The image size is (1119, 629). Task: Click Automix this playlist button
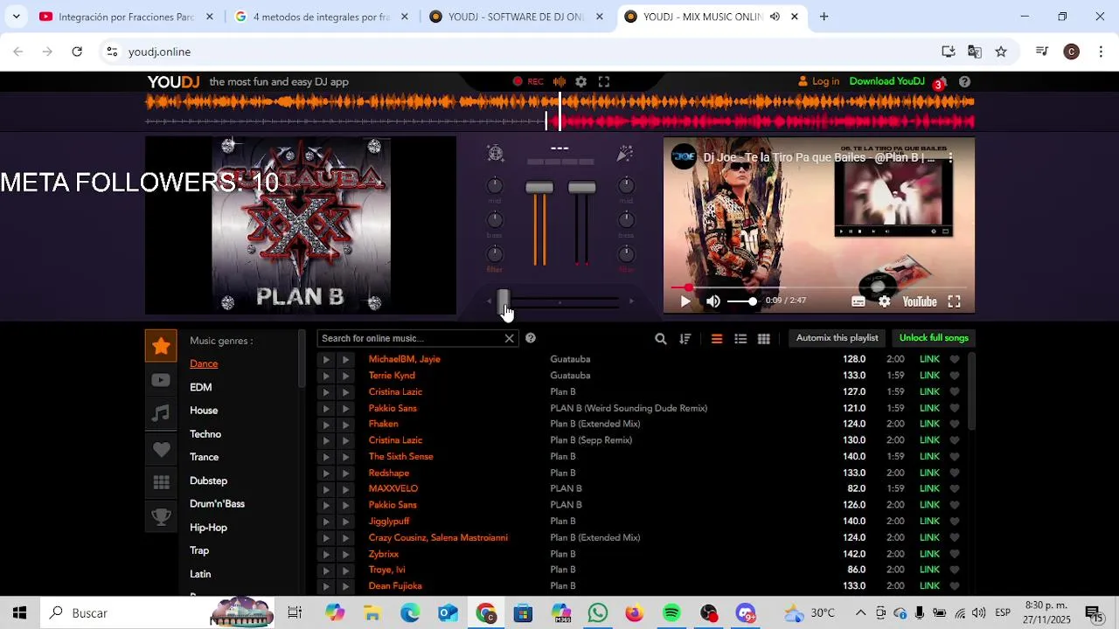[x=837, y=338]
